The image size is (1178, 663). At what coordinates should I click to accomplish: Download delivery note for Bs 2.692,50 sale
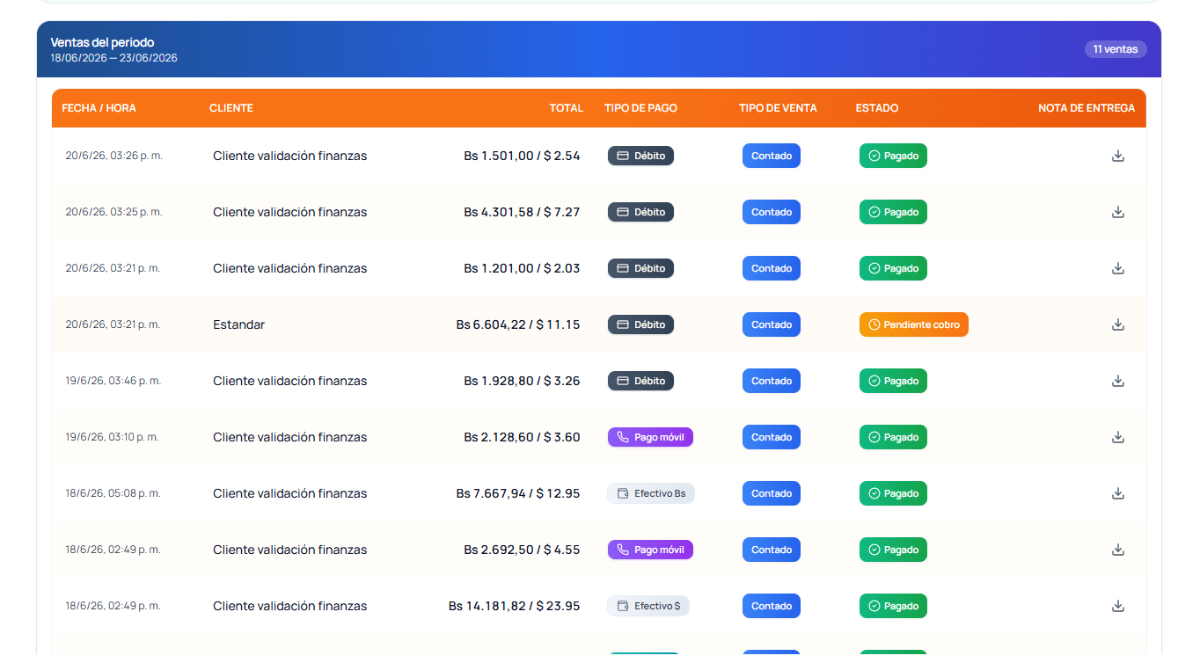coord(1118,550)
